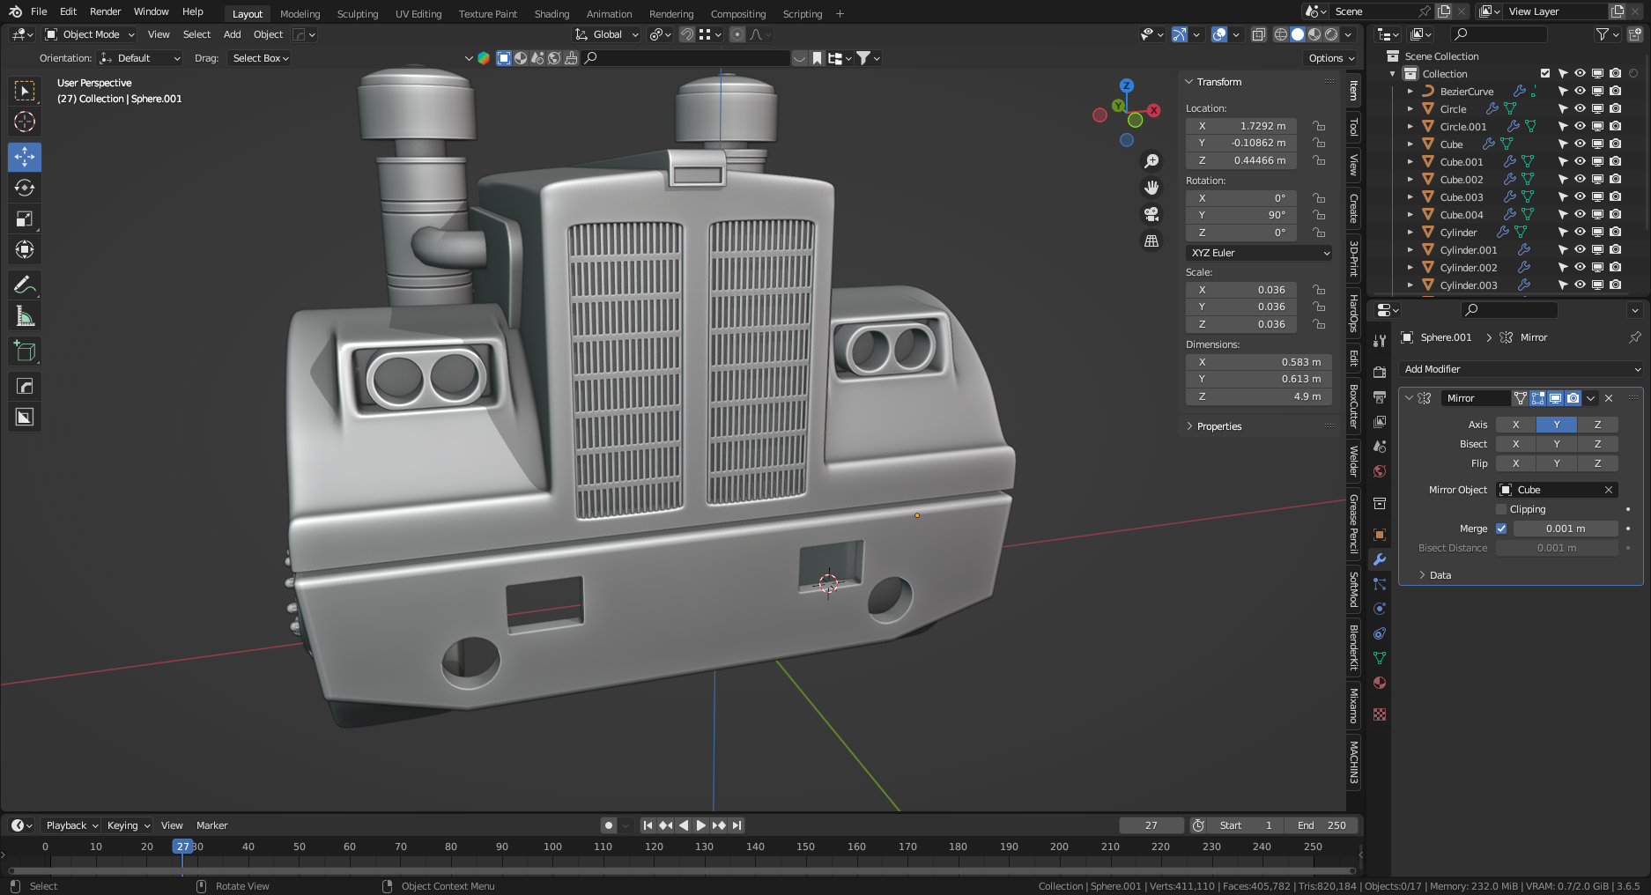Click the Location X value field
Screen dimensions: 1651x895
[1241, 126]
